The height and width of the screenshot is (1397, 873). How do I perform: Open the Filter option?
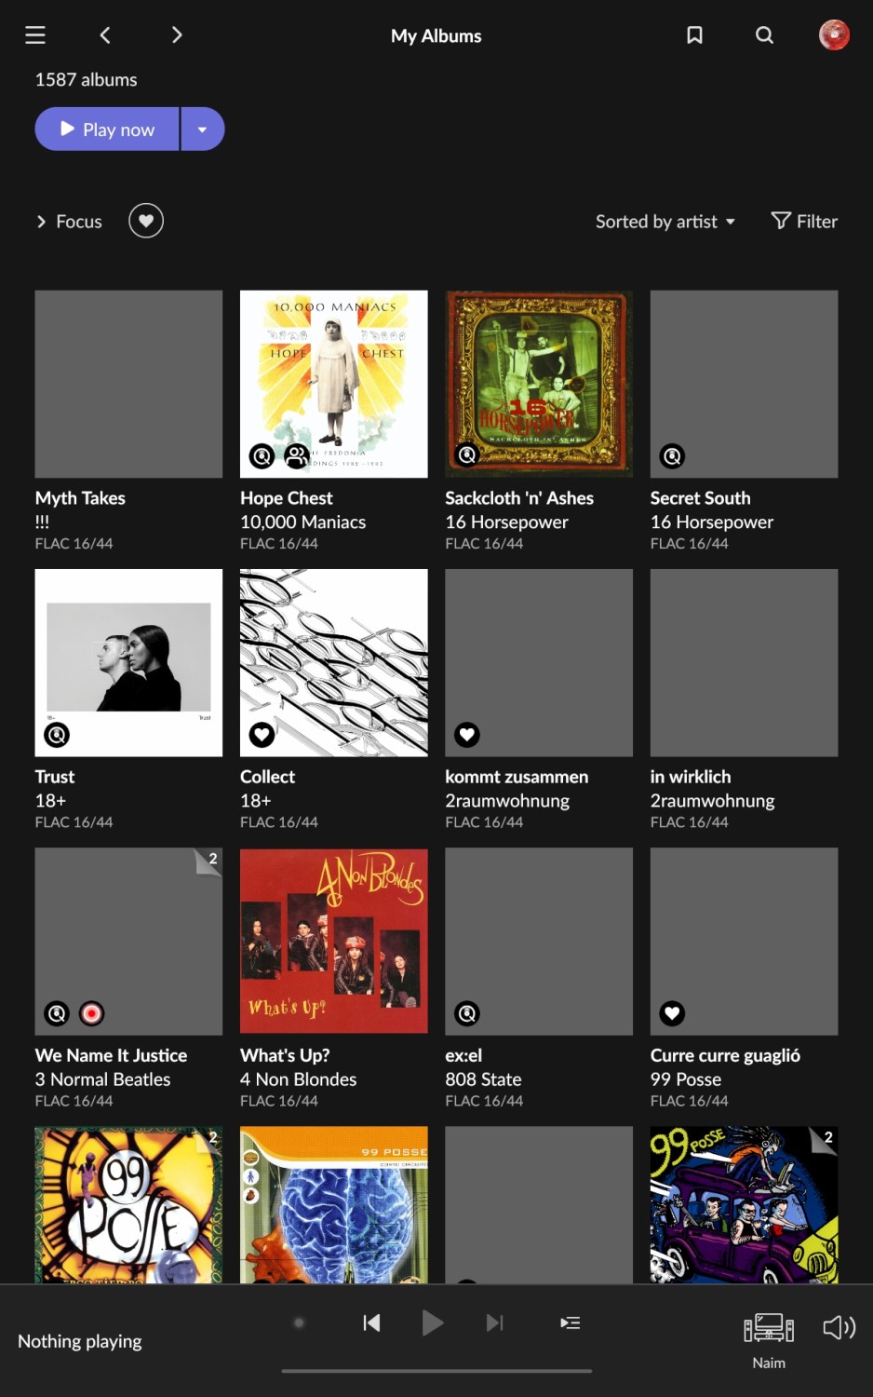pyautogui.click(x=804, y=222)
